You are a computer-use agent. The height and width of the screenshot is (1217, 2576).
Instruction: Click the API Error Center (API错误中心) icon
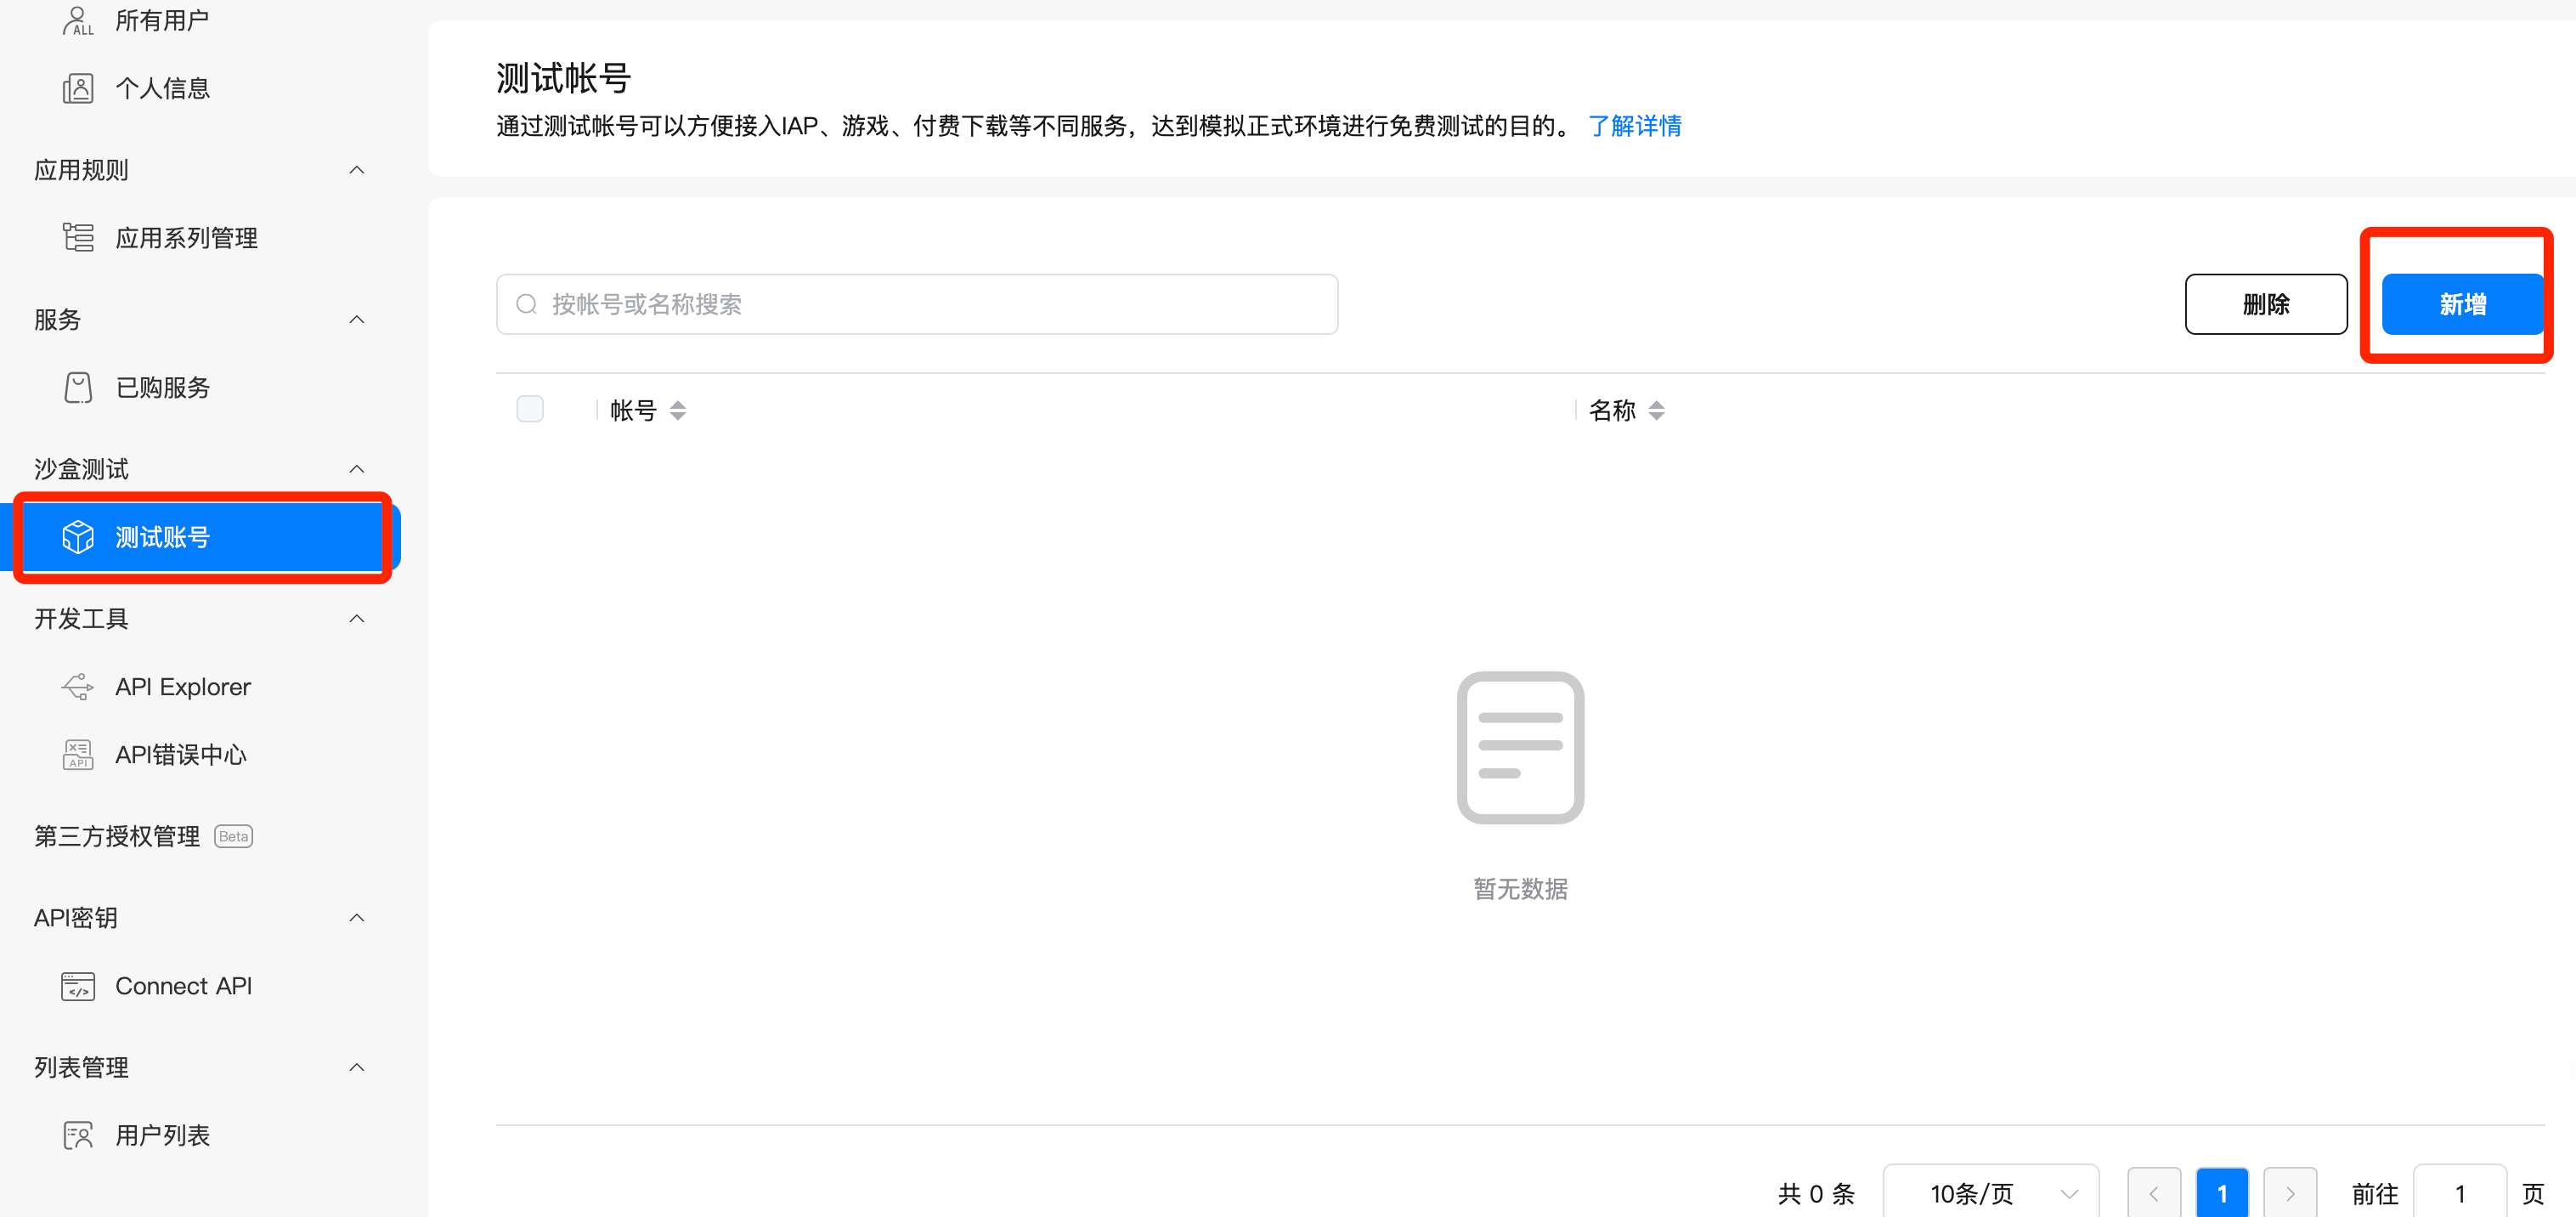(x=78, y=755)
